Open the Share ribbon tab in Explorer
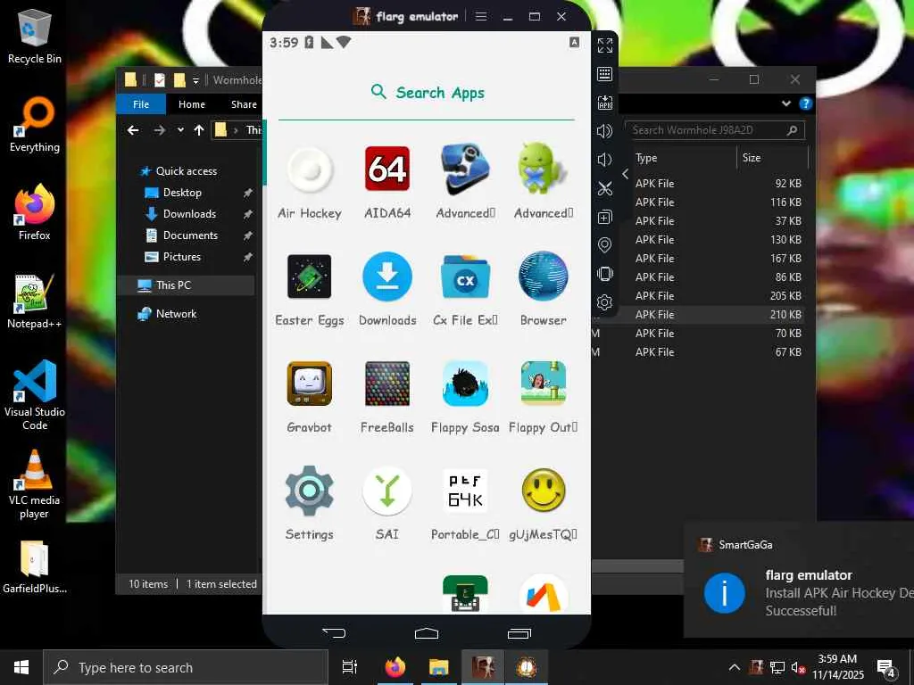 [244, 104]
